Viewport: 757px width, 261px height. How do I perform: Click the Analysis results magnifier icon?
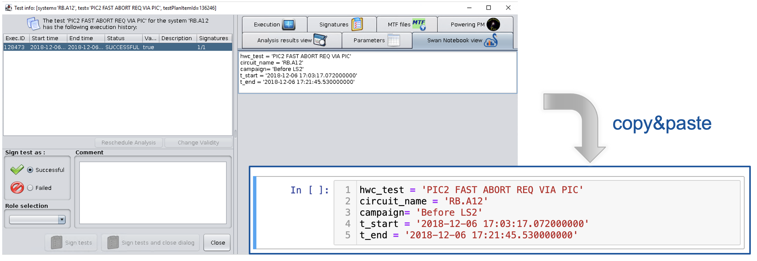[320, 40]
